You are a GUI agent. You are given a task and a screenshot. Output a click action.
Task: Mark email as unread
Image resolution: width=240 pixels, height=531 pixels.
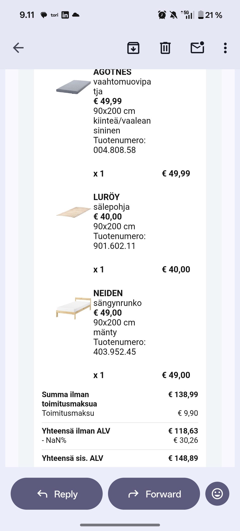(x=197, y=48)
